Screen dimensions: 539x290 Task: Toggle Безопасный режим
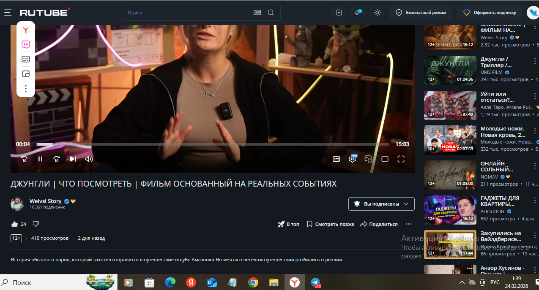click(x=421, y=13)
